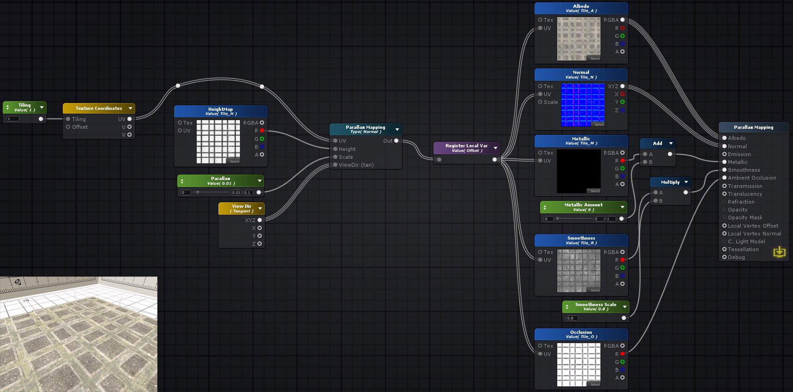793x392 pixels.
Task: Open the Register Local Var dropdown arrow
Action: pos(496,148)
